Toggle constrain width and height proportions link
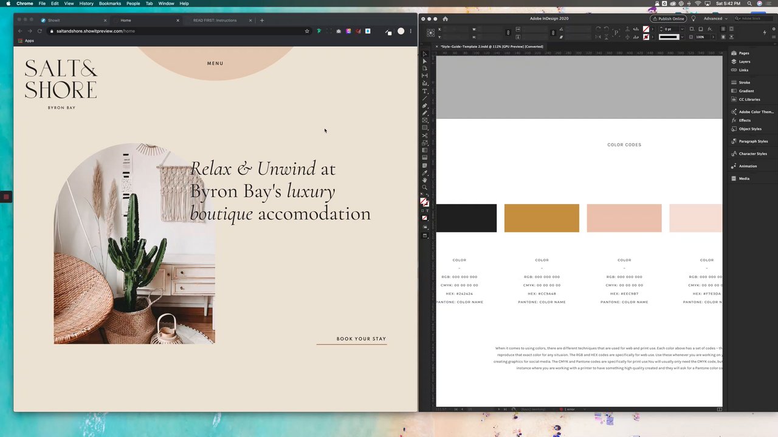The height and width of the screenshot is (437, 778). coord(508,33)
